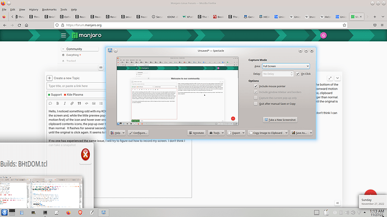Reload the page with the Firefox refresh icon
Screen dimensions: 387x217
coord(19,25)
